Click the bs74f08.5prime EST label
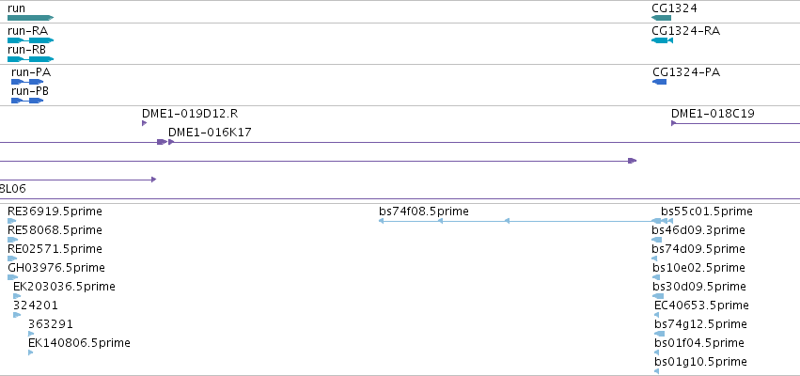 pyautogui.click(x=423, y=211)
